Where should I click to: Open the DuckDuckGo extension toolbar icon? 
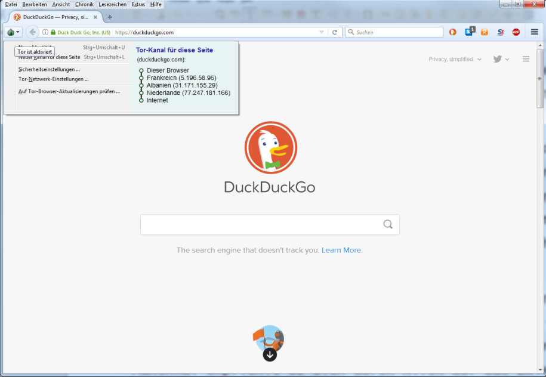[x=453, y=32]
